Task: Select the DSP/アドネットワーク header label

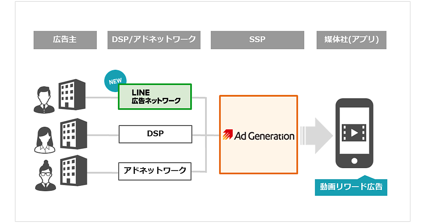Action: coord(154,40)
